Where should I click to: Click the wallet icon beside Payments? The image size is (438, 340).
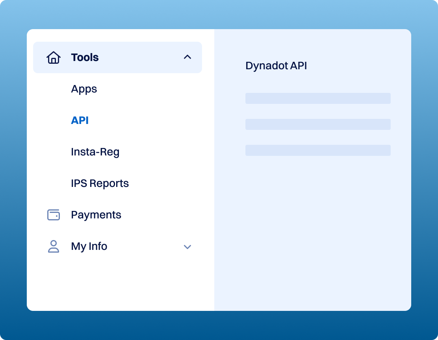[53, 214]
